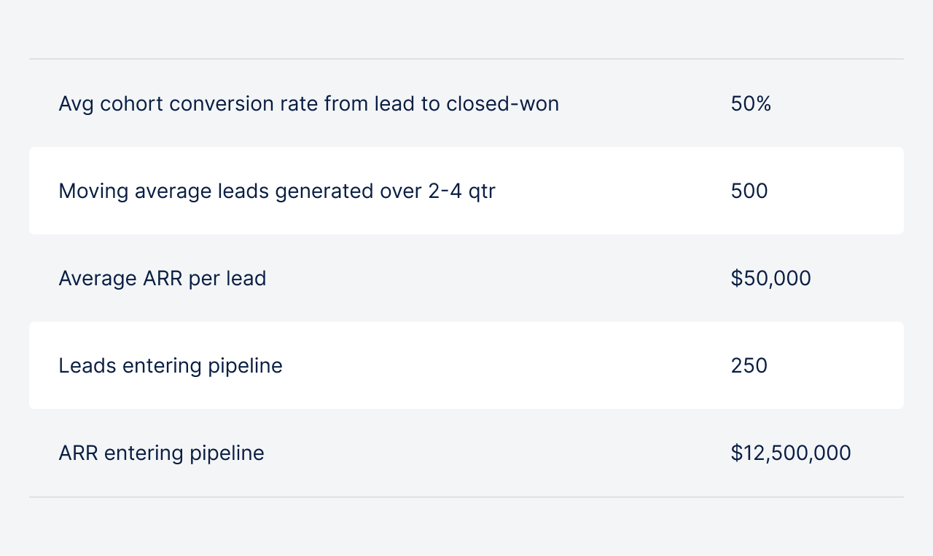Screen dimensions: 933x556
Task: Select the $12,500,000 ARR value
Action: click(791, 453)
